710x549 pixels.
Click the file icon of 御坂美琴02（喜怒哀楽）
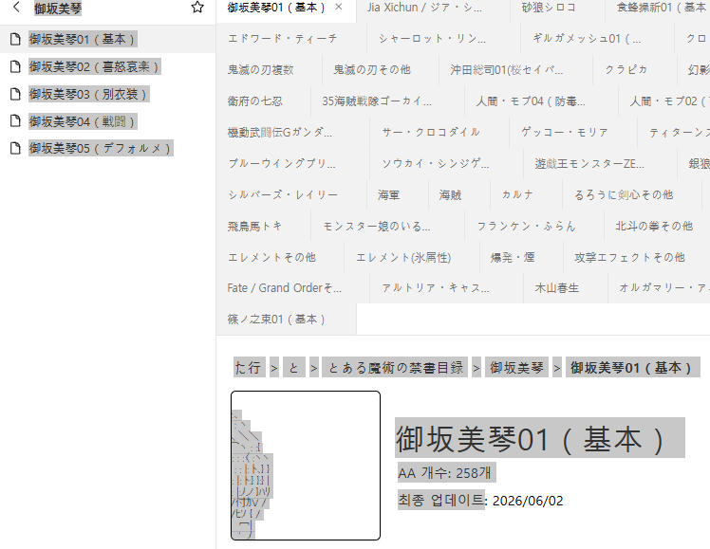point(15,67)
